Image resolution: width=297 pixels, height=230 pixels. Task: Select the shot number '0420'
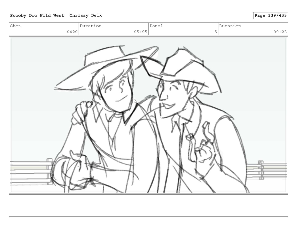(x=72, y=32)
